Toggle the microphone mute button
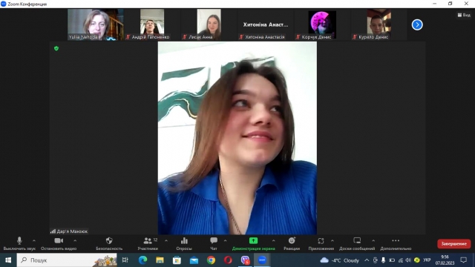This screenshot has width=475, height=267. [19, 243]
